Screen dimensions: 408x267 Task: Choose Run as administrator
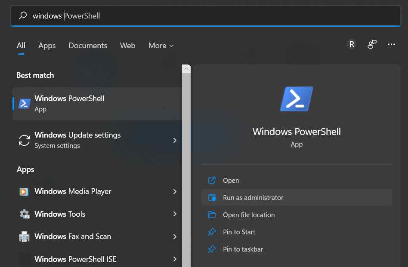tap(297, 198)
